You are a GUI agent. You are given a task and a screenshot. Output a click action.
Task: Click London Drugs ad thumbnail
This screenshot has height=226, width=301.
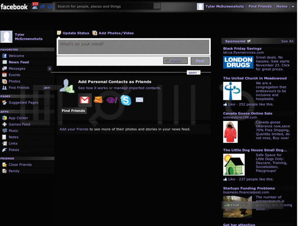click(238, 63)
